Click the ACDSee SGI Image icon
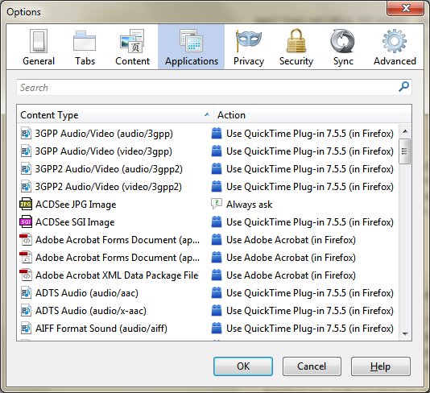This screenshot has height=393, width=430. 26,222
